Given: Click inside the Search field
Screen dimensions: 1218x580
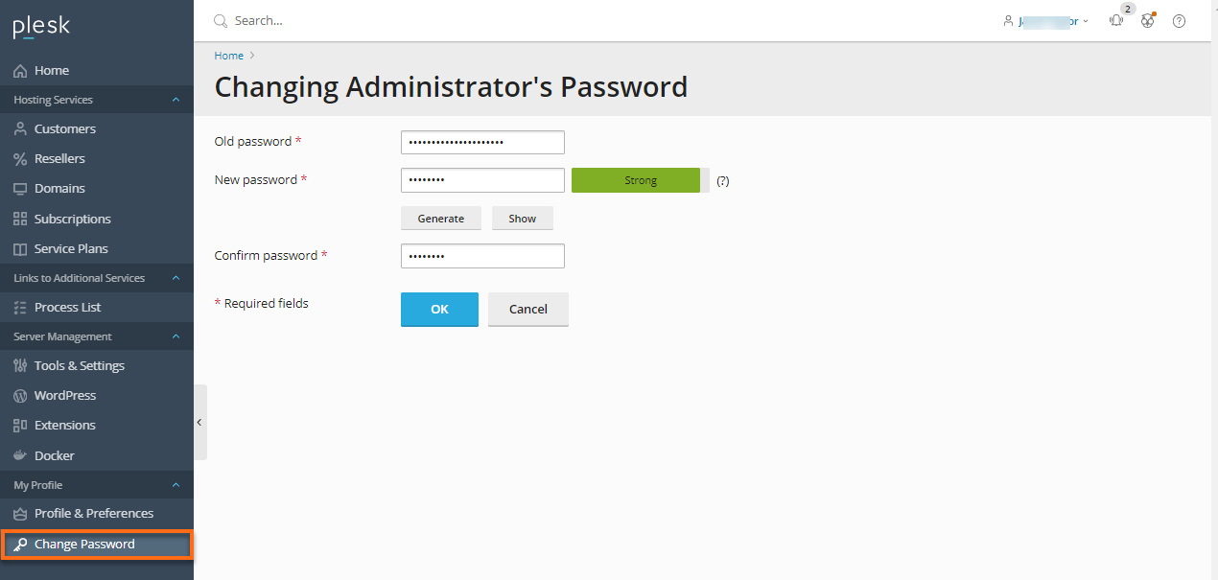Looking at the screenshot, I should click(x=288, y=20).
